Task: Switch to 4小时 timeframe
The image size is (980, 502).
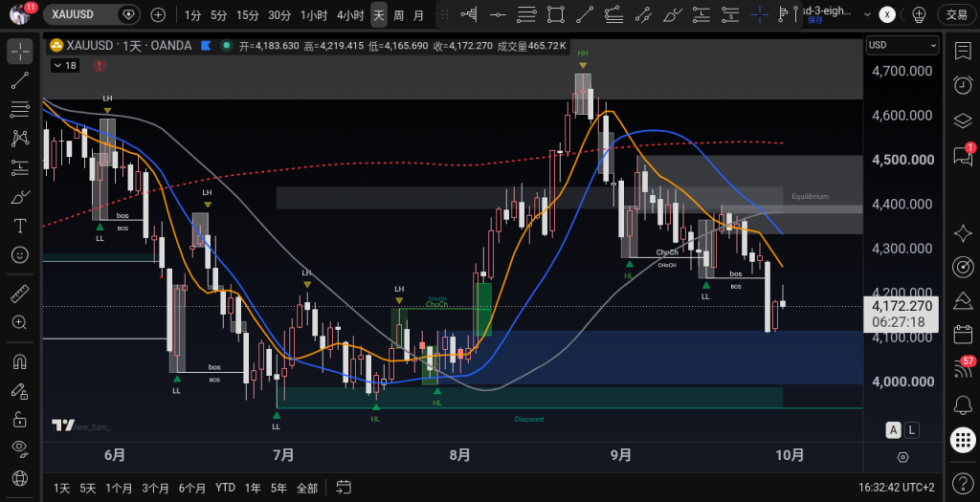Action: tap(350, 15)
